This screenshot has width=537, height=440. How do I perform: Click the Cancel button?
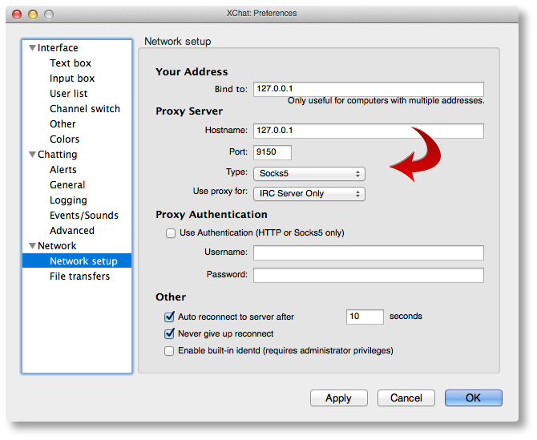point(406,398)
